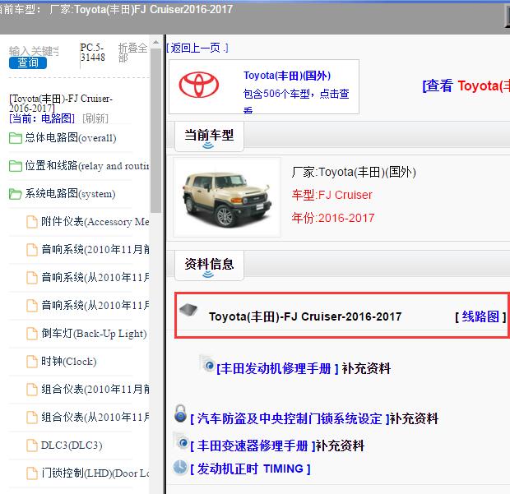Click scroll-up arrow of left panel
The height and width of the screenshot is (494, 510).
pyautogui.click(x=155, y=43)
